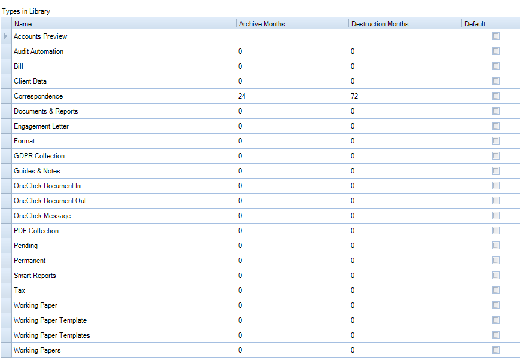Toggle Default checkbox for PDF Collection

495,230
